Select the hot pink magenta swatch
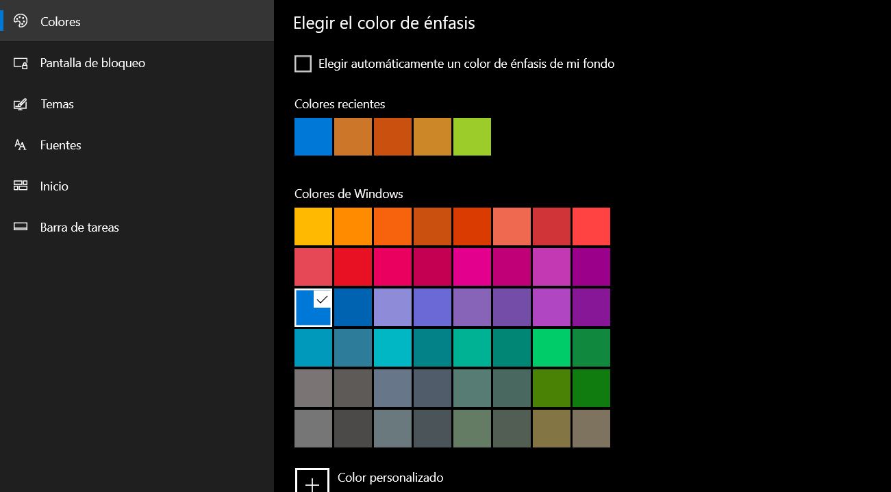The width and height of the screenshot is (891, 492). pos(472,267)
